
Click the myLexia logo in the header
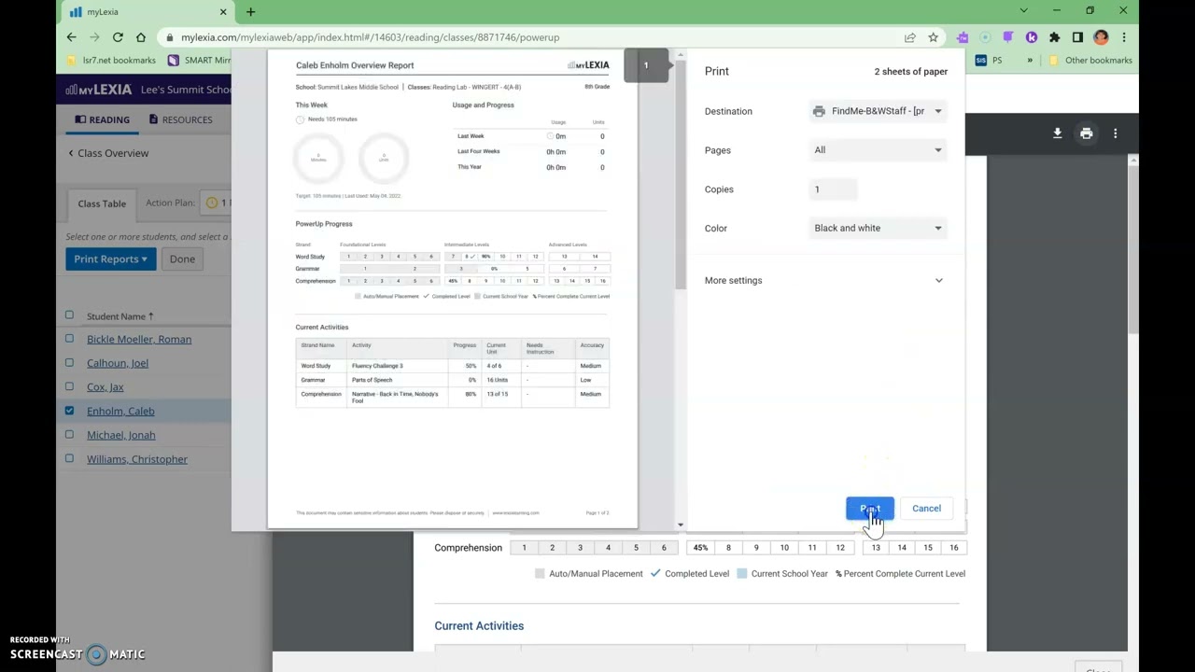(x=98, y=90)
